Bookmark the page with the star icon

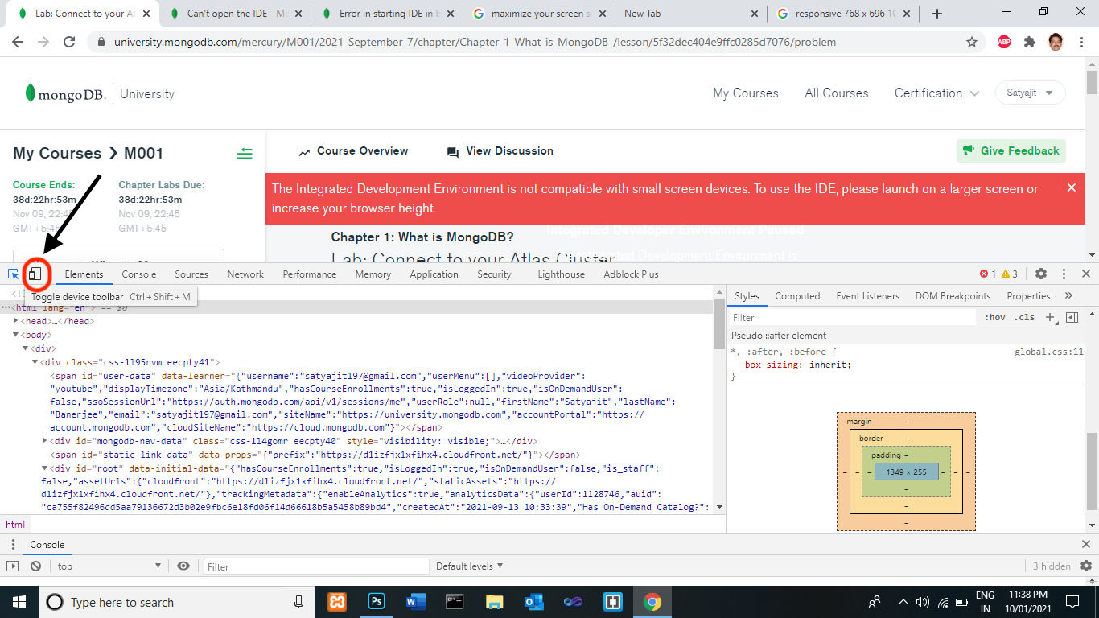pos(971,42)
